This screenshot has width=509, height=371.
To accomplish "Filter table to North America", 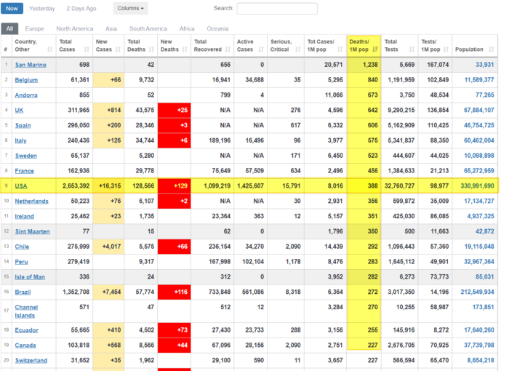I will 74,28.
